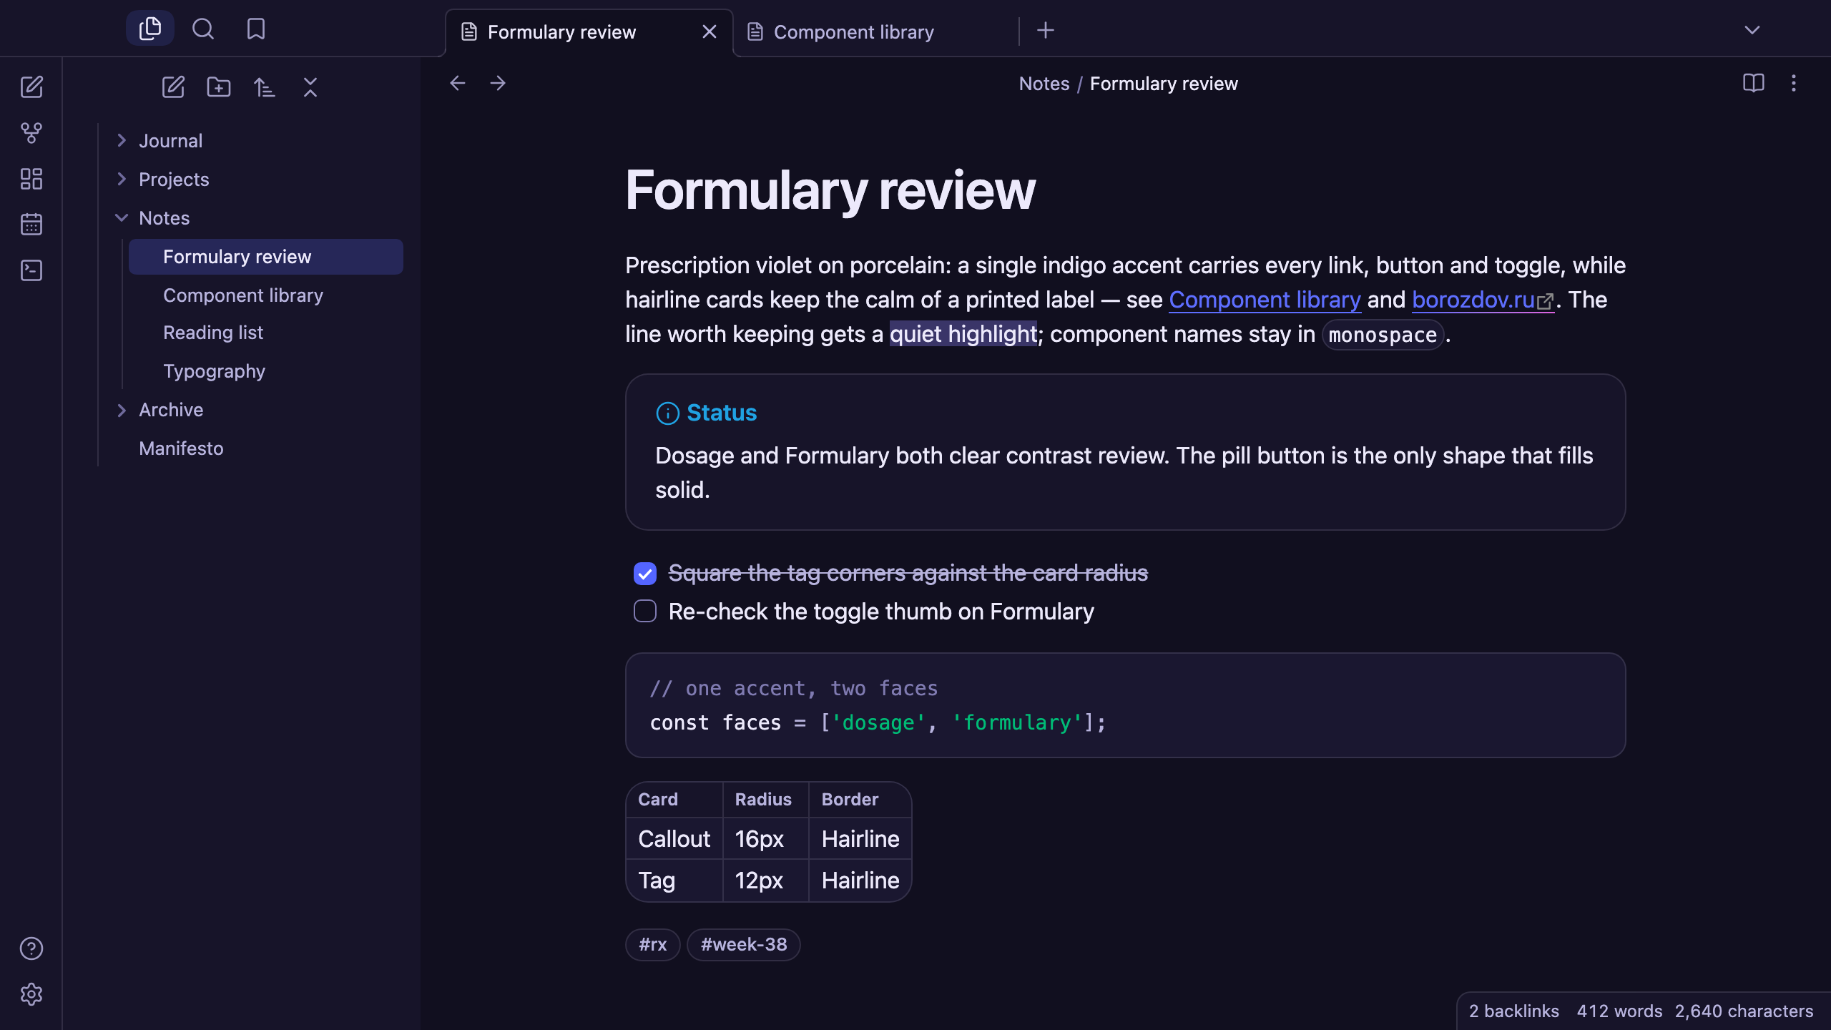1831x1030 pixels.
Task: Click new note icon in explorer toolbar
Action: 173,87
